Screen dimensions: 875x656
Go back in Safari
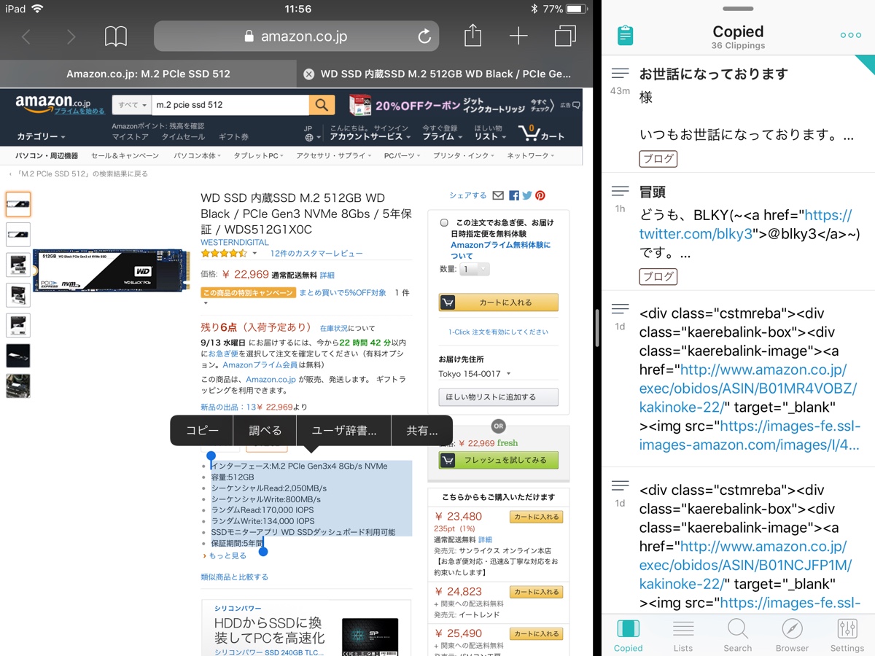(26, 36)
